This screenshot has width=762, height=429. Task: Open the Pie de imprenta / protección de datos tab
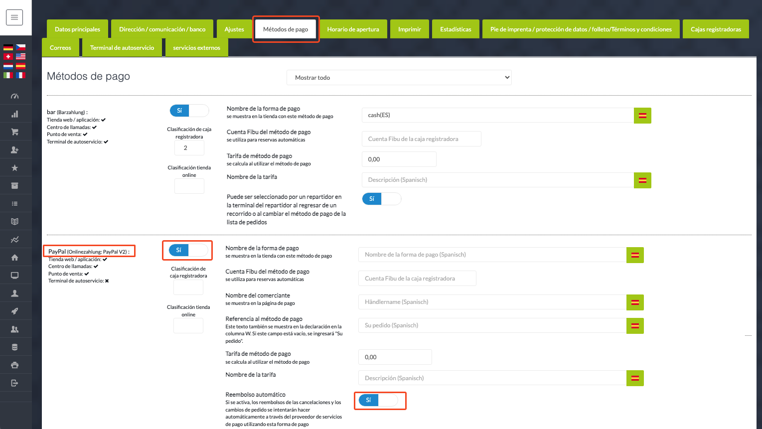[x=581, y=29]
